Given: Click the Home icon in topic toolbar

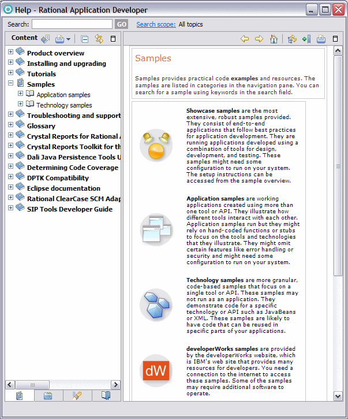Looking at the screenshot, I should click(x=274, y=39).
